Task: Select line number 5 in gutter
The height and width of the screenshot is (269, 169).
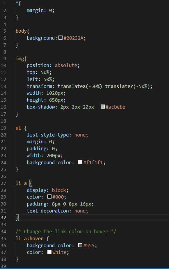Action: [x=5, y=31]
